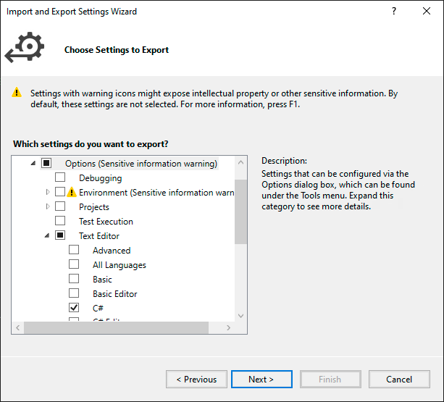Click the Environment warning triangle icon
The width and height of the screenshot is (444, 402).
pos(72,192)
